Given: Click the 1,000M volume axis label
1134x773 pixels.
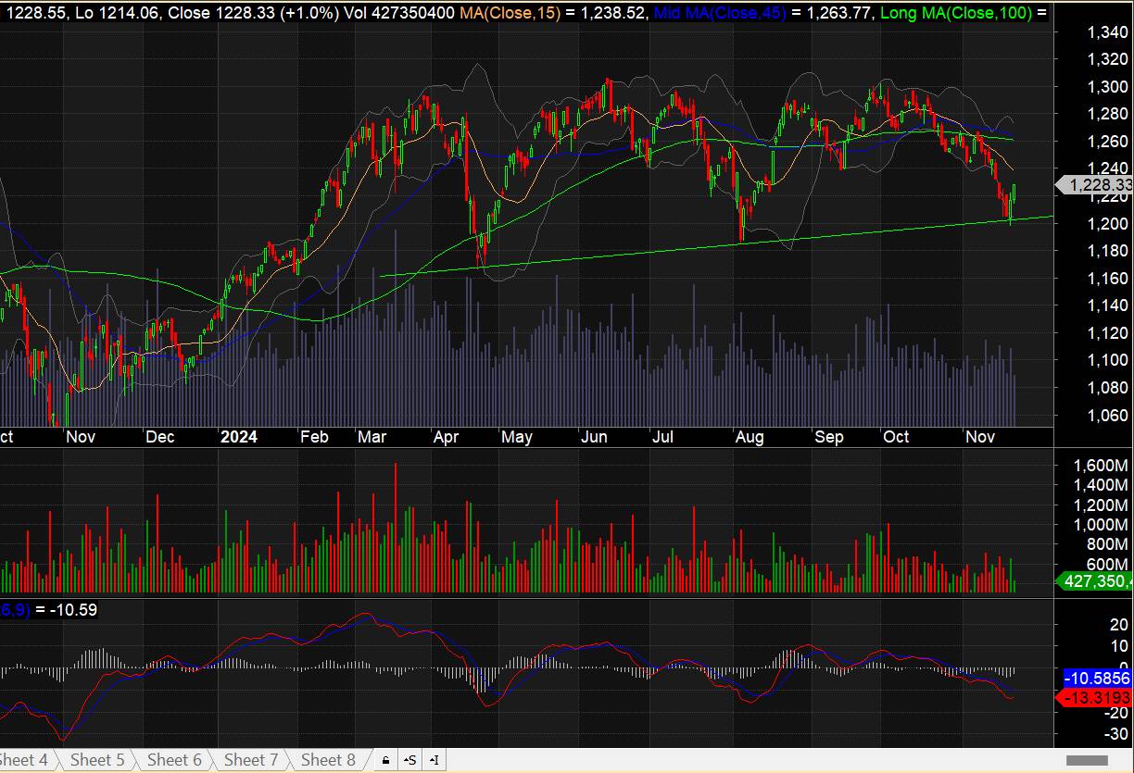Looking at the screenshot, I should click(x=1102, y=525).
